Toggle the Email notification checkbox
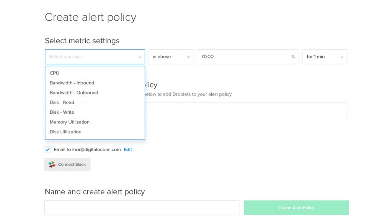The height and width of the screenshot is (220, 392). point(47,150)
